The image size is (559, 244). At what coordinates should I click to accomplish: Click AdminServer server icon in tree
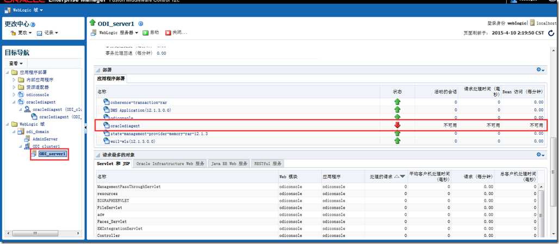[27, 139]
